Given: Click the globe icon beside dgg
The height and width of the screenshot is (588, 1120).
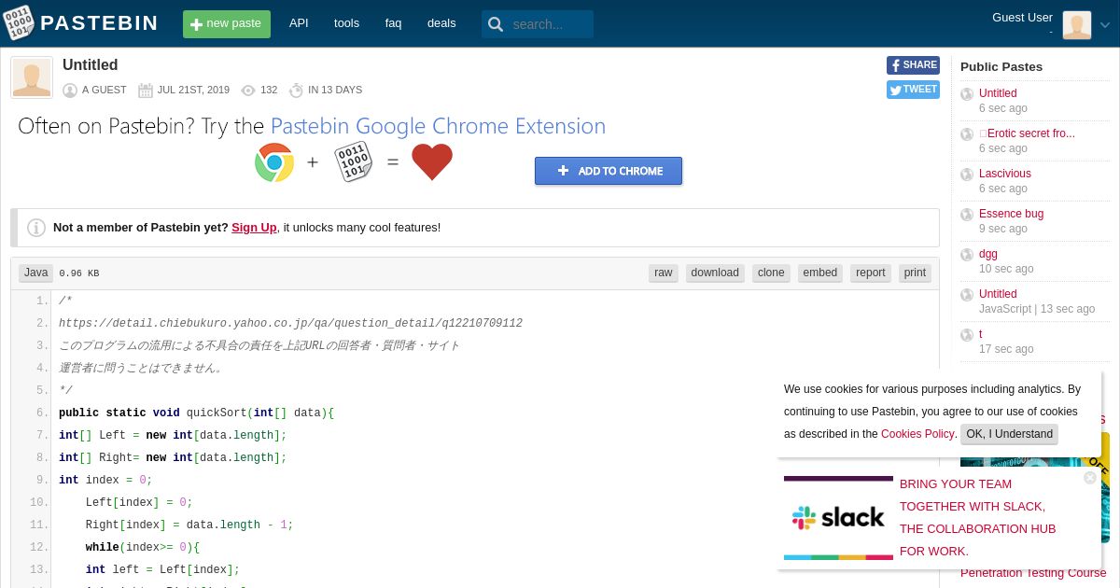Looking at the screenshot, I should (x=967, y=255).
